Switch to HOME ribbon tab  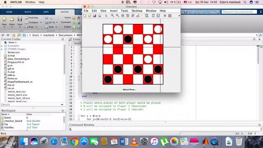[x=9, y=12]
